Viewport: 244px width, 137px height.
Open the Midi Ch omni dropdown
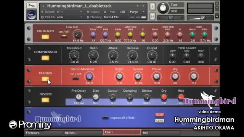(x=62, y=17)
